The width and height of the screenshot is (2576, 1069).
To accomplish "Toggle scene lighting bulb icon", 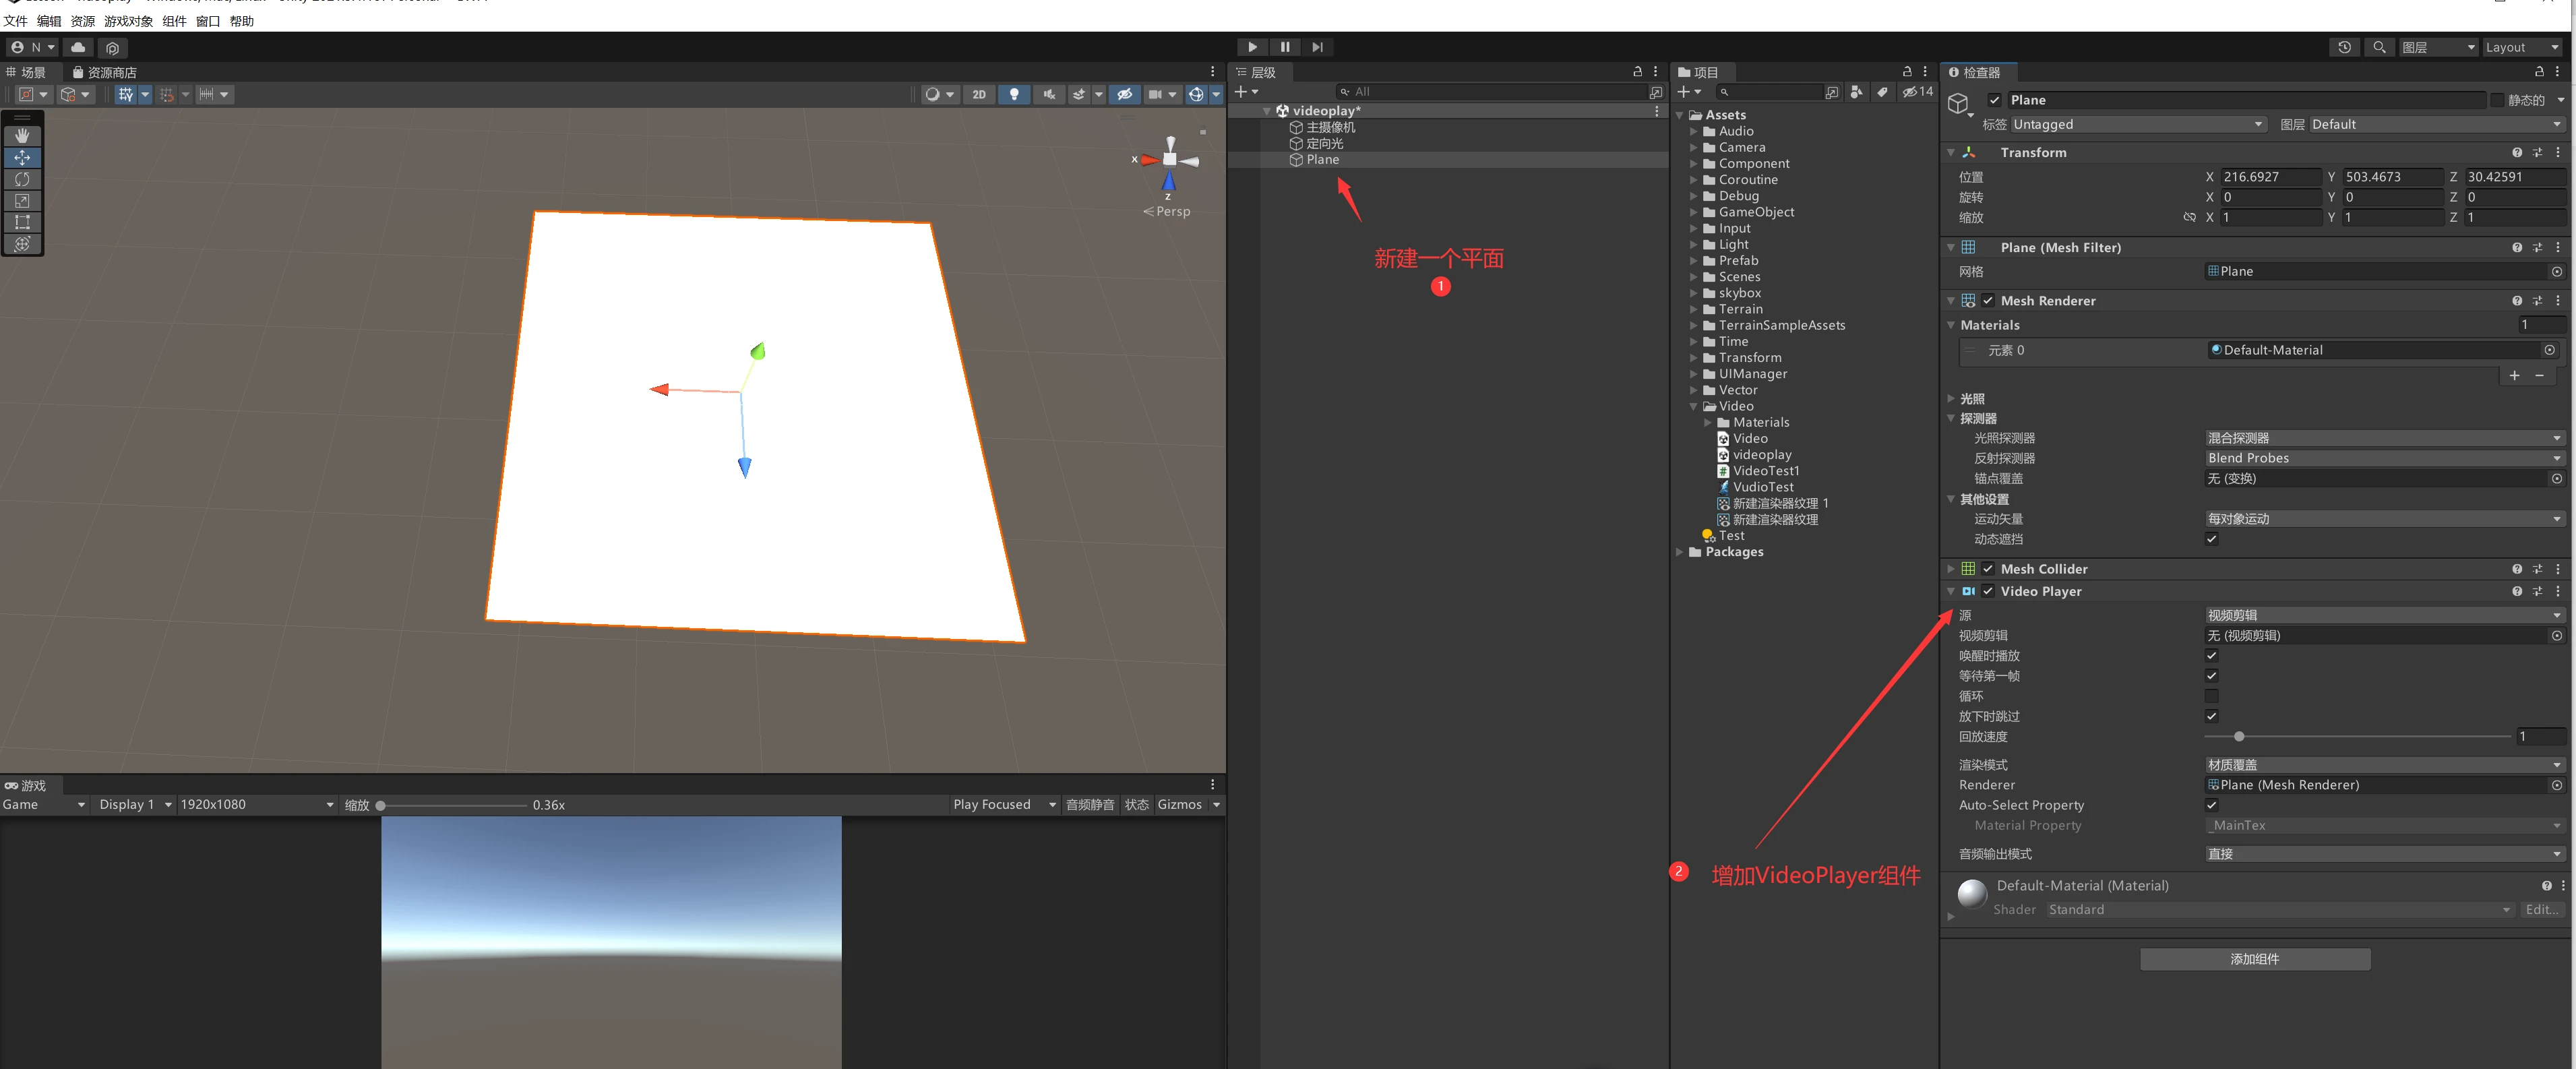I will [1014, 94].
